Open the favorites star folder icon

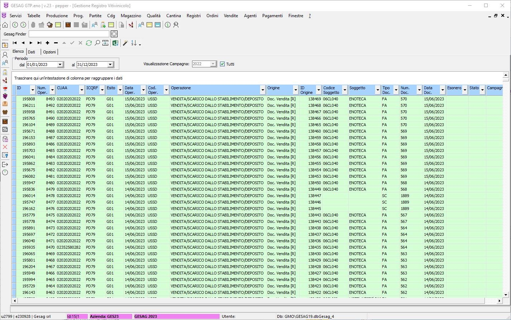5,45
